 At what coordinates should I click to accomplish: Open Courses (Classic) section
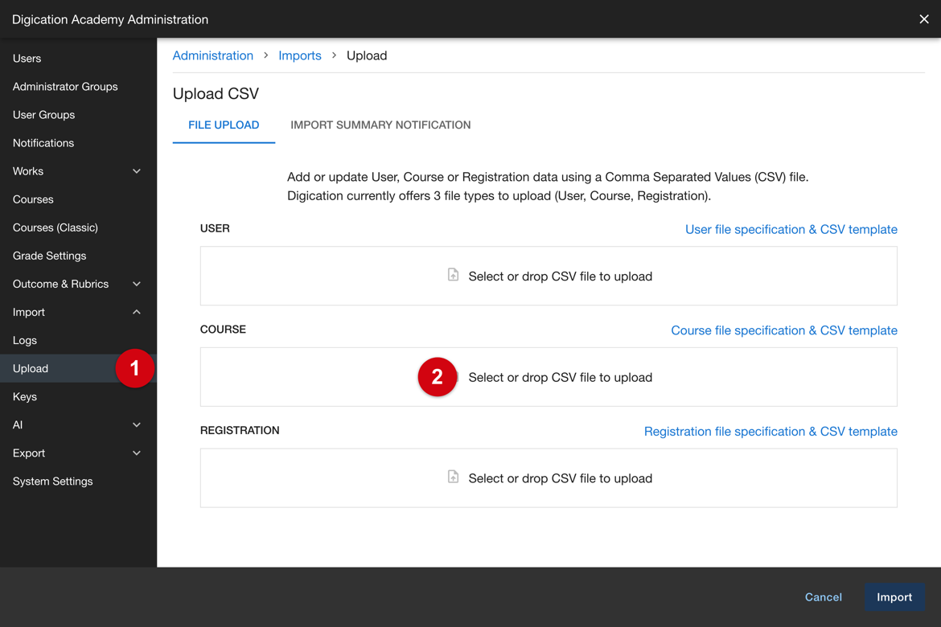(x=55, y=227)
